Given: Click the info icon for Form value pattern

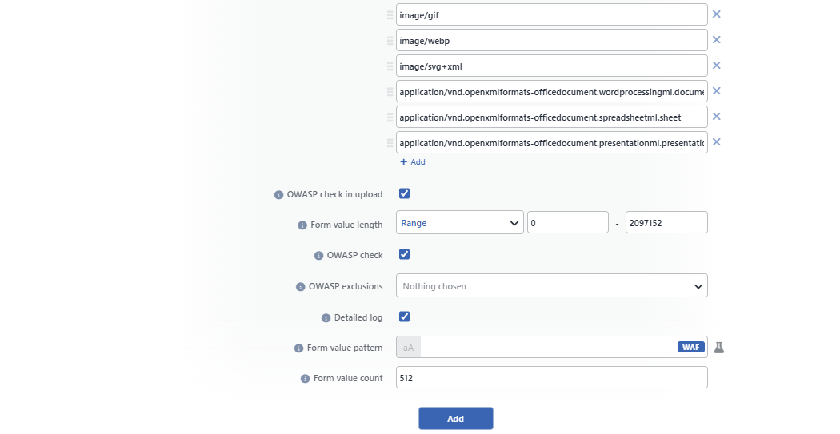Looking at the screenshot, I should [299, 348].
